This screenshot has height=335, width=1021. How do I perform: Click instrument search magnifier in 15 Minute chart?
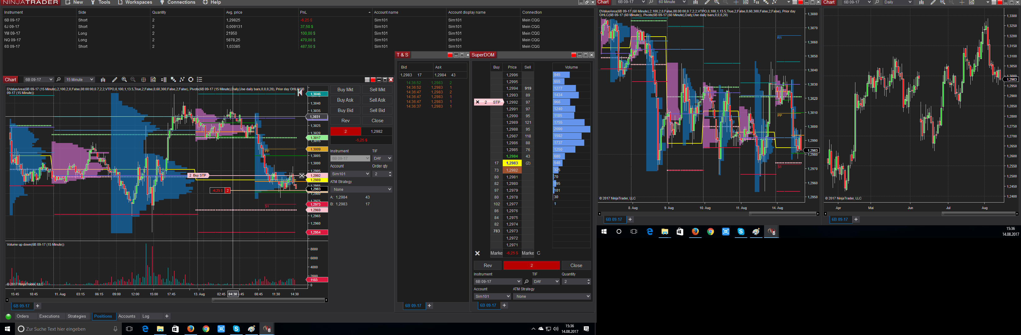pyautogui.click(x=59, y=79)
